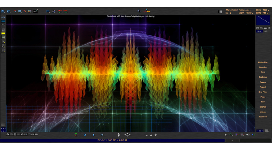272x150 pixels.
Task: Select the brush stroke tool in left sidebar
Action: click(3, 17)
